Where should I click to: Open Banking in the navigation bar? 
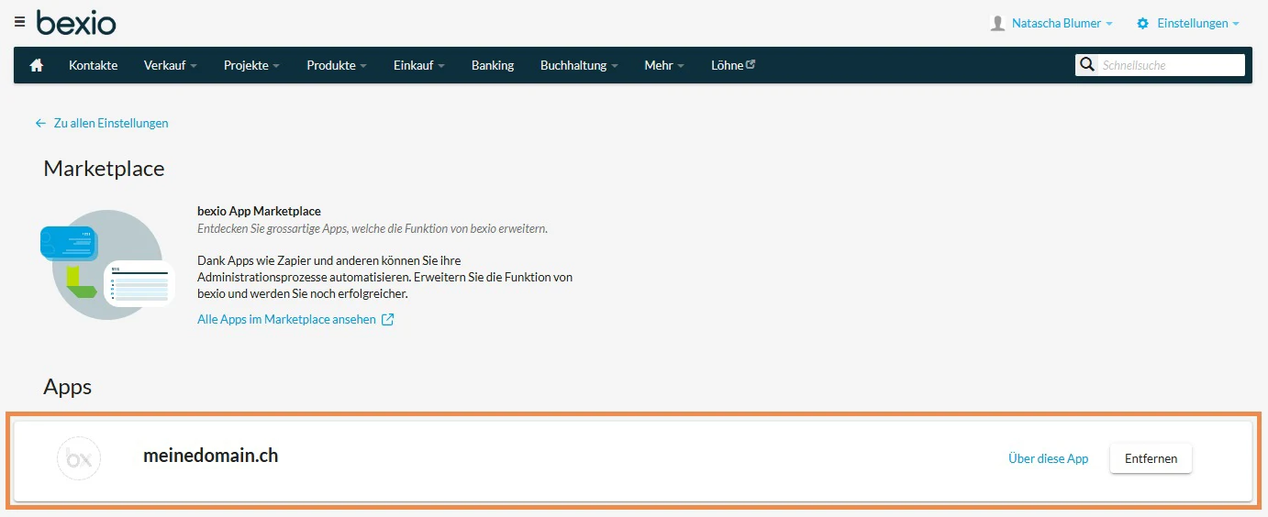click(x=493, y=65)
